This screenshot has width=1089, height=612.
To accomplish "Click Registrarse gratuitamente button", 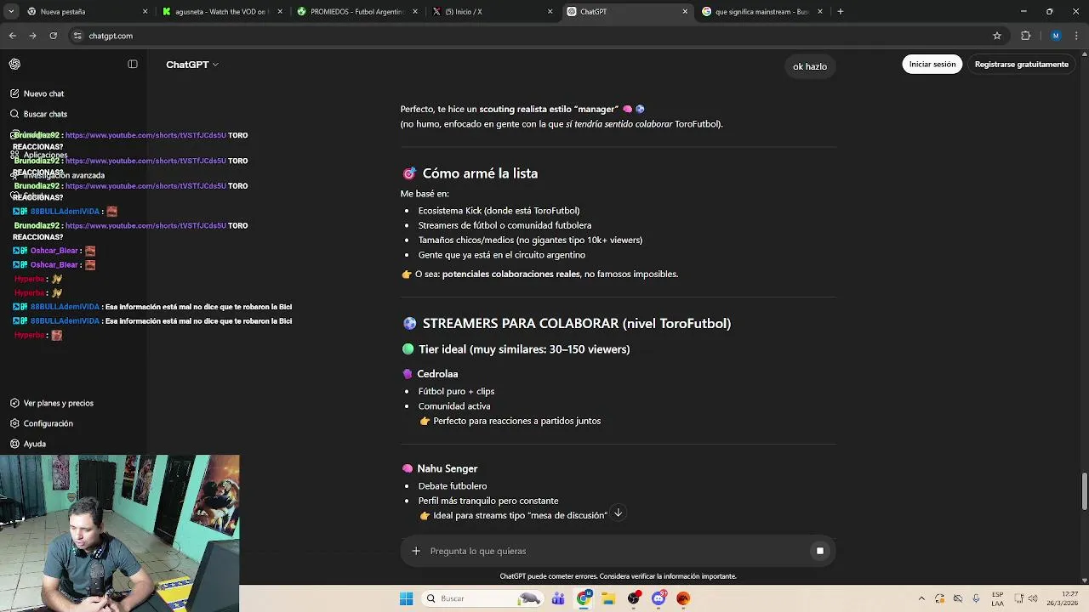I will tap(1021, 65).
